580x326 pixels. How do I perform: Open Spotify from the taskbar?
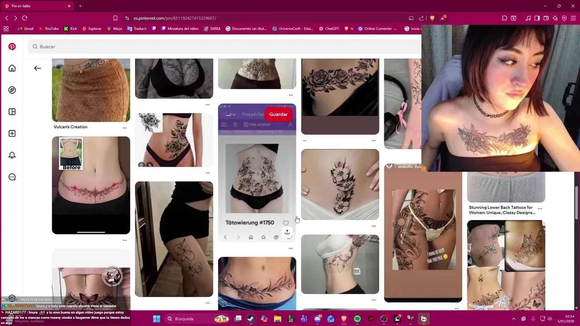pyautogui.click(x=357, y=319)
